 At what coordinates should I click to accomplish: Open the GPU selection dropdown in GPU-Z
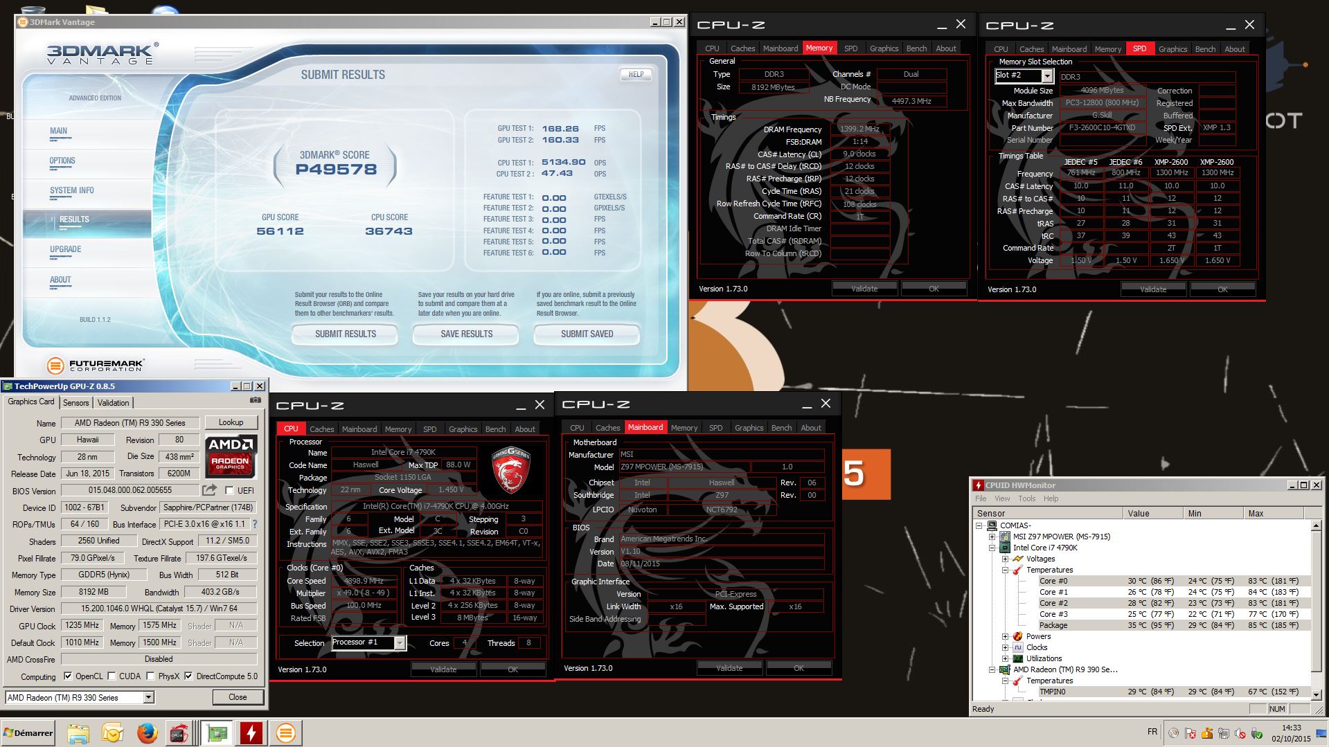point(148,698)
